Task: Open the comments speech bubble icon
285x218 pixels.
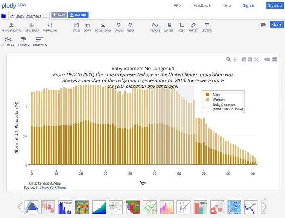Action: pyautogui.click(x=263, y=25)
